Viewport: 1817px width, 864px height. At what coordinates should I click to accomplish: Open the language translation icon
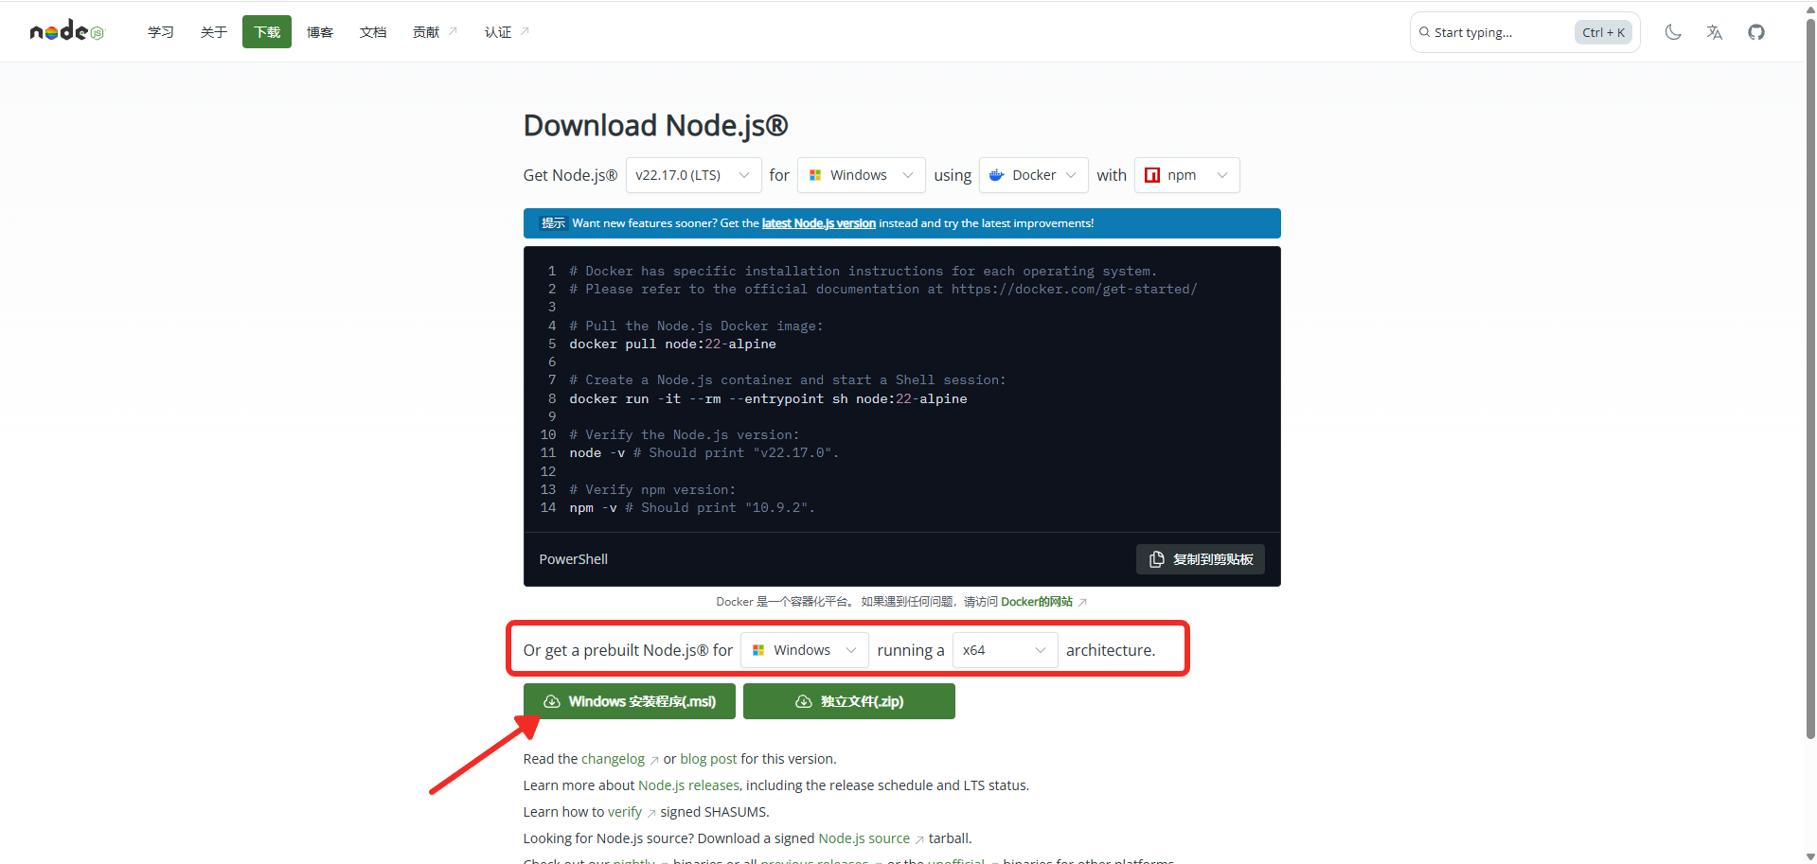pos(1715,32)
